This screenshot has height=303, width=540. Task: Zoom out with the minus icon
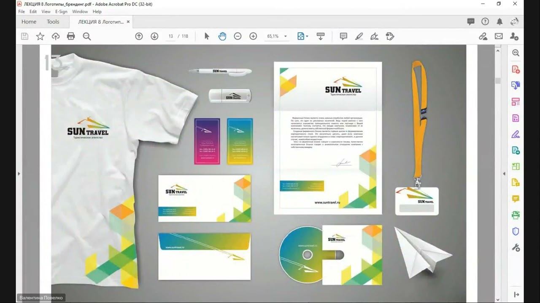coord(238,36)
